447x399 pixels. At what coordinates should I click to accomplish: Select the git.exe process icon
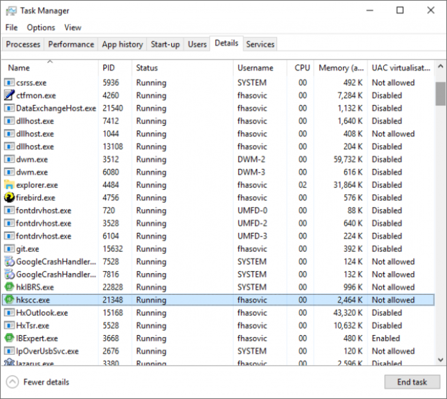[10, 249]
